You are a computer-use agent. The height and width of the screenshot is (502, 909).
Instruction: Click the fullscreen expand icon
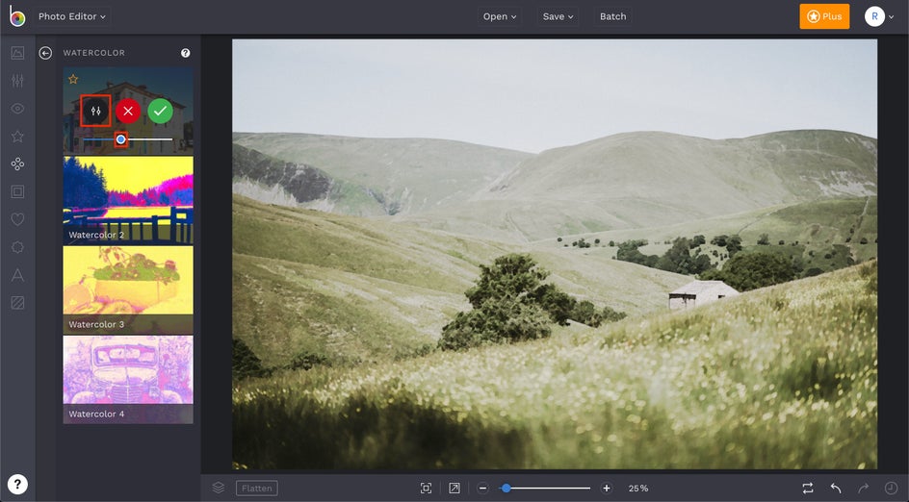tap(454, 489)
